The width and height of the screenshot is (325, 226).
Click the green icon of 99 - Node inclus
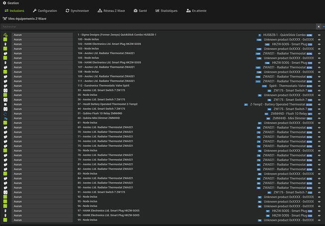pyautogui.click(x=5, y=220)
